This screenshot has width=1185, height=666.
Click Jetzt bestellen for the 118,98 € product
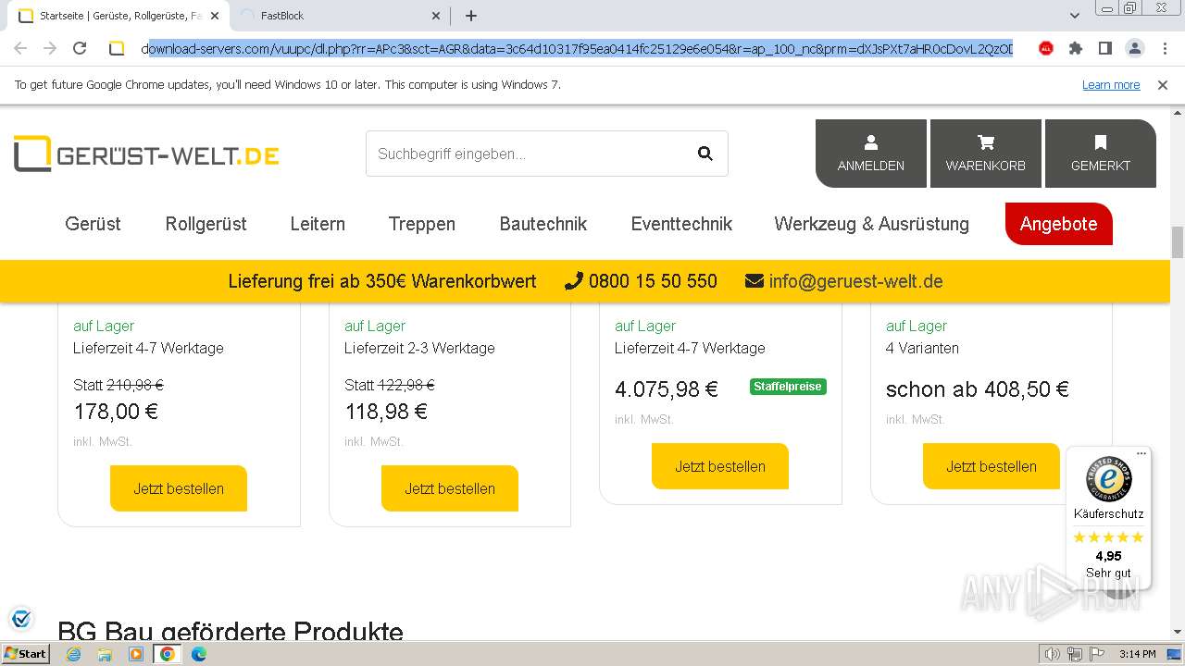click(450, 488)
